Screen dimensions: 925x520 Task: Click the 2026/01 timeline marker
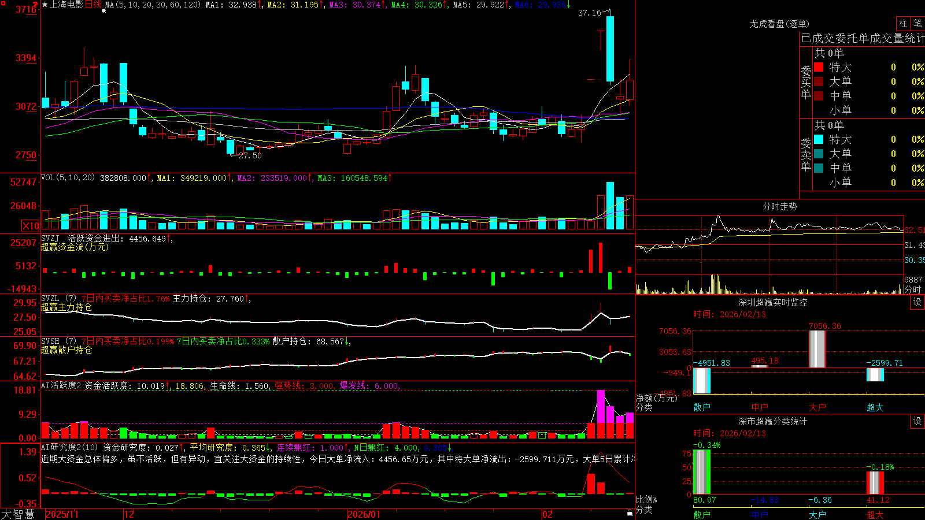(x=364, y=514)
